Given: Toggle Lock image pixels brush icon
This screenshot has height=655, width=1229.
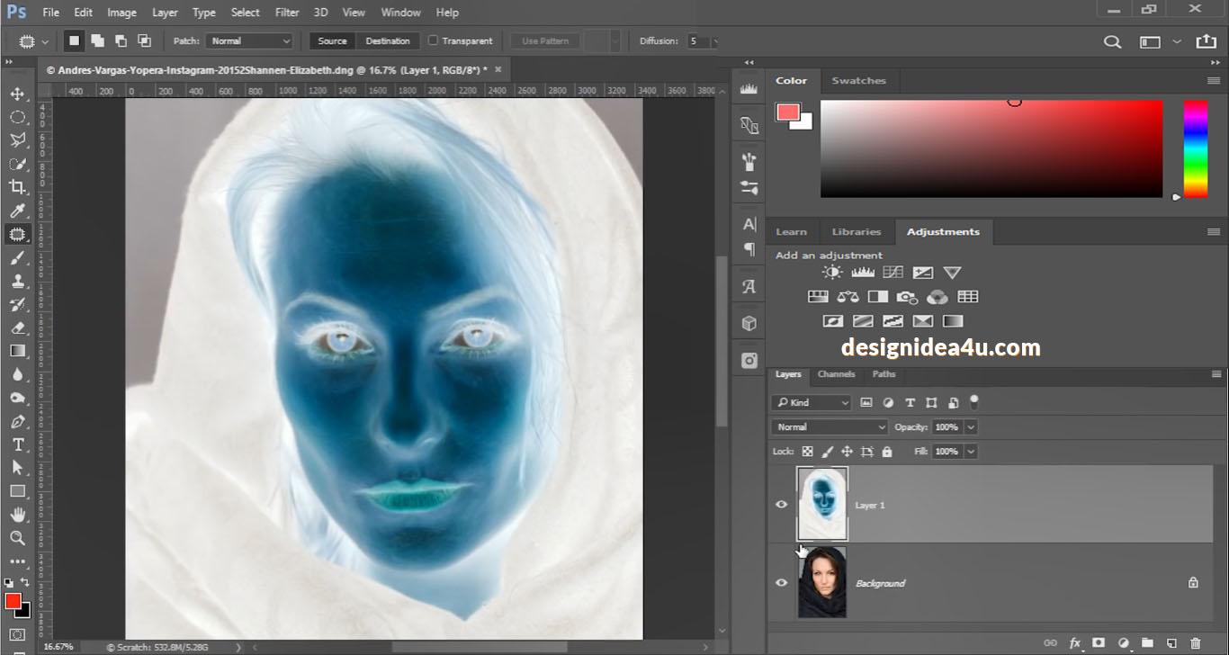Looking at the screenshot, I should tap(827, 452).
